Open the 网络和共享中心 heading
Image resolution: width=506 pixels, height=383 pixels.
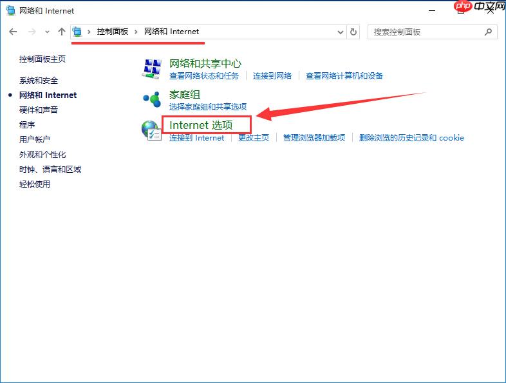(x=205, y=63)
